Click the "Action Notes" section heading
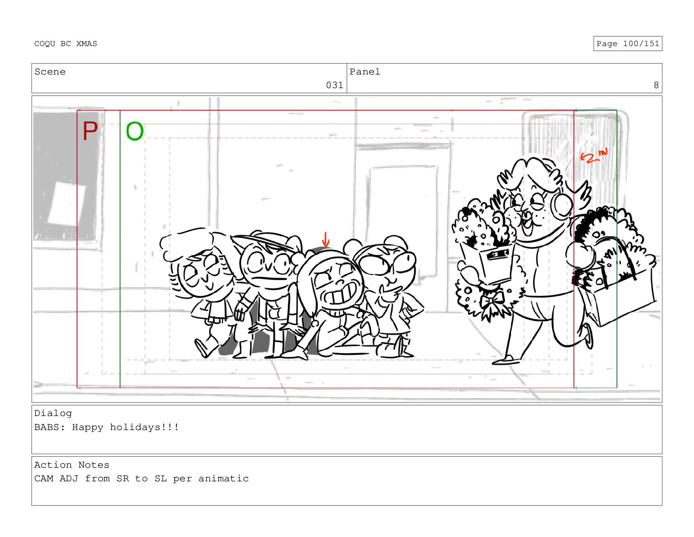The width and height of the screenshot is (694, 537). (x=72, y=465)
